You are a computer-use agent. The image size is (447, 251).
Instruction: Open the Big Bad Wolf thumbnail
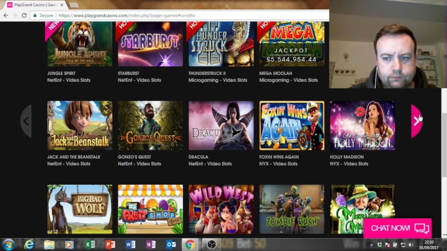[x=80, y=209]
